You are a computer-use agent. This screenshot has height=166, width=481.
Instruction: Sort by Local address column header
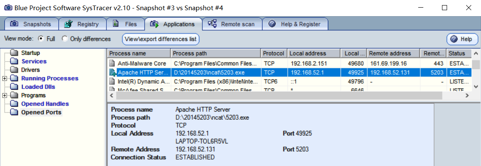pyautogui.click(x=314, y=53)
